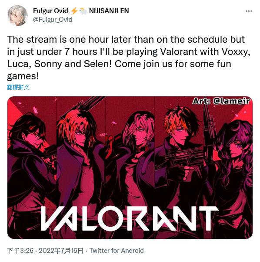260x262 pixels.
Task: Click the NIJISANJI EN text in the name
Action: pyautogui.click(x=109, y=11)
